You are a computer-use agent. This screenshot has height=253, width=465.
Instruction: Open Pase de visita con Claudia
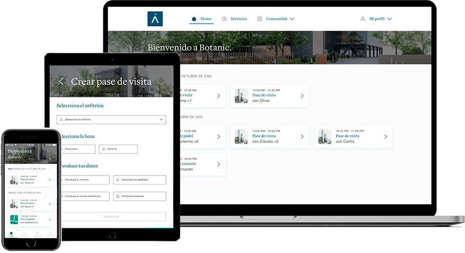click(269, 137)
